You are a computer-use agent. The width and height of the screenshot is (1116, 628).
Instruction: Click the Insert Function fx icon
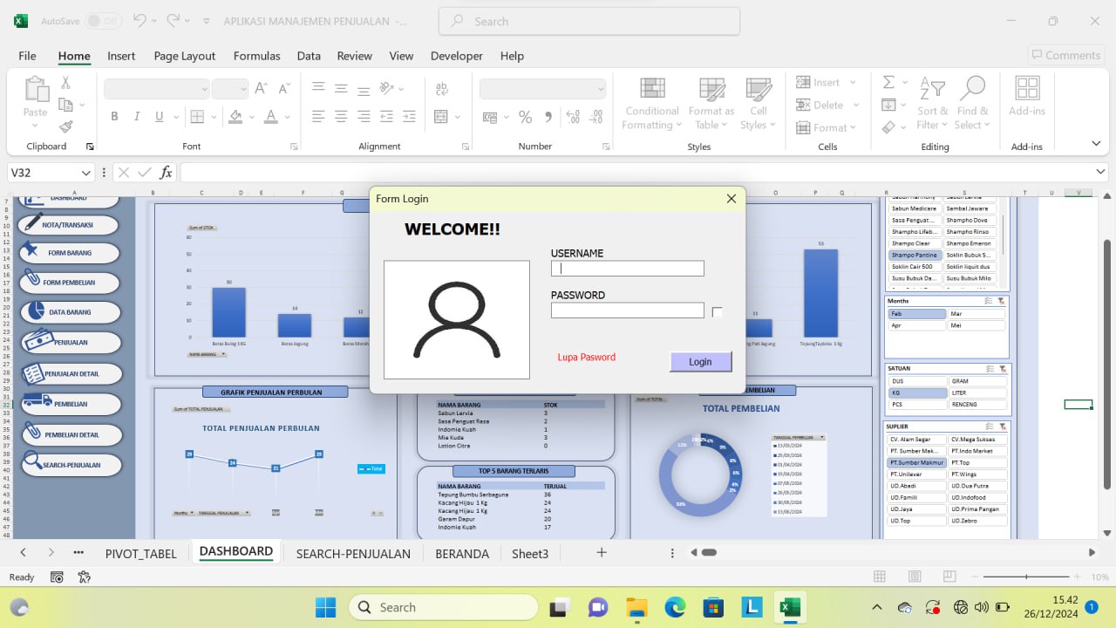click(166, 173)
